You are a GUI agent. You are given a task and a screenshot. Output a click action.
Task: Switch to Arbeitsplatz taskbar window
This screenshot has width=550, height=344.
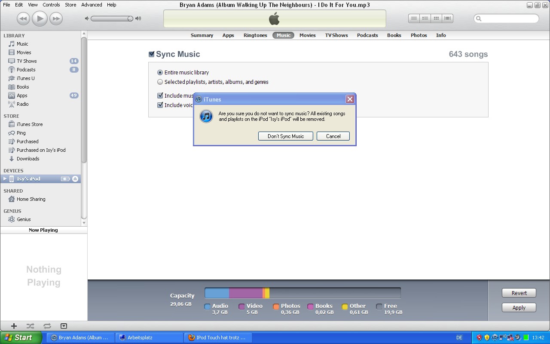[149, 338]
